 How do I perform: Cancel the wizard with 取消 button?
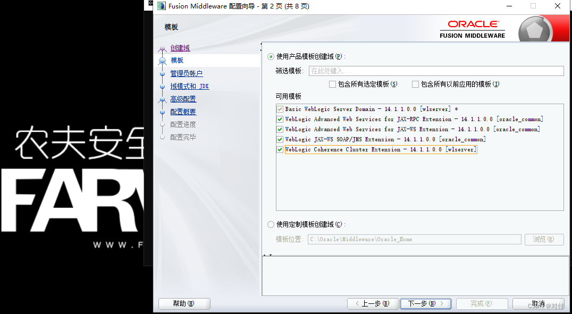(539, 304)
